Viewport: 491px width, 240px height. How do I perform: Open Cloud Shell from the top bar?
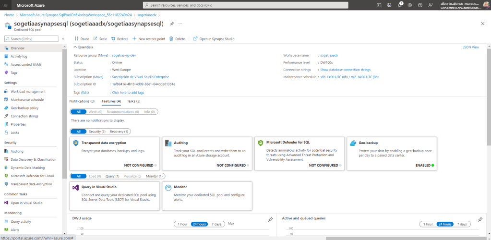(x=379, y=5)
